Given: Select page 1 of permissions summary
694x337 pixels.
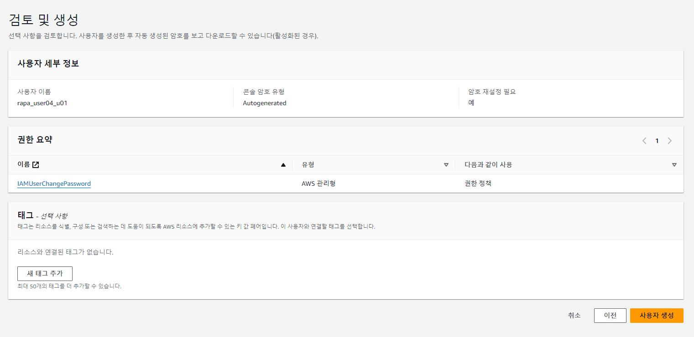Looking at the screenshot, I should pyautogui.click(x=657, y=141).
